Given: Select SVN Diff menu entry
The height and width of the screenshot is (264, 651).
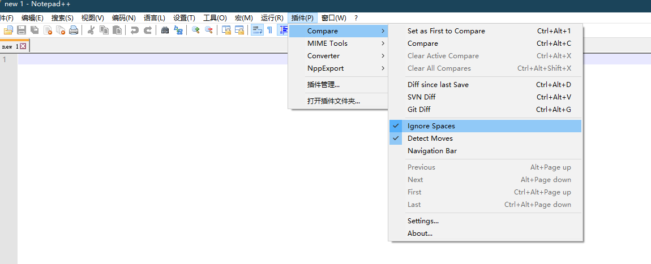Looking at the screenshot, I should (x=485, y=97).
